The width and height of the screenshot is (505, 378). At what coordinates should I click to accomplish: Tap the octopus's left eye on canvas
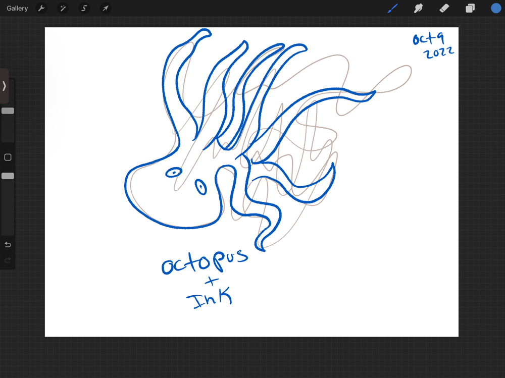click(x=174, y=173)
